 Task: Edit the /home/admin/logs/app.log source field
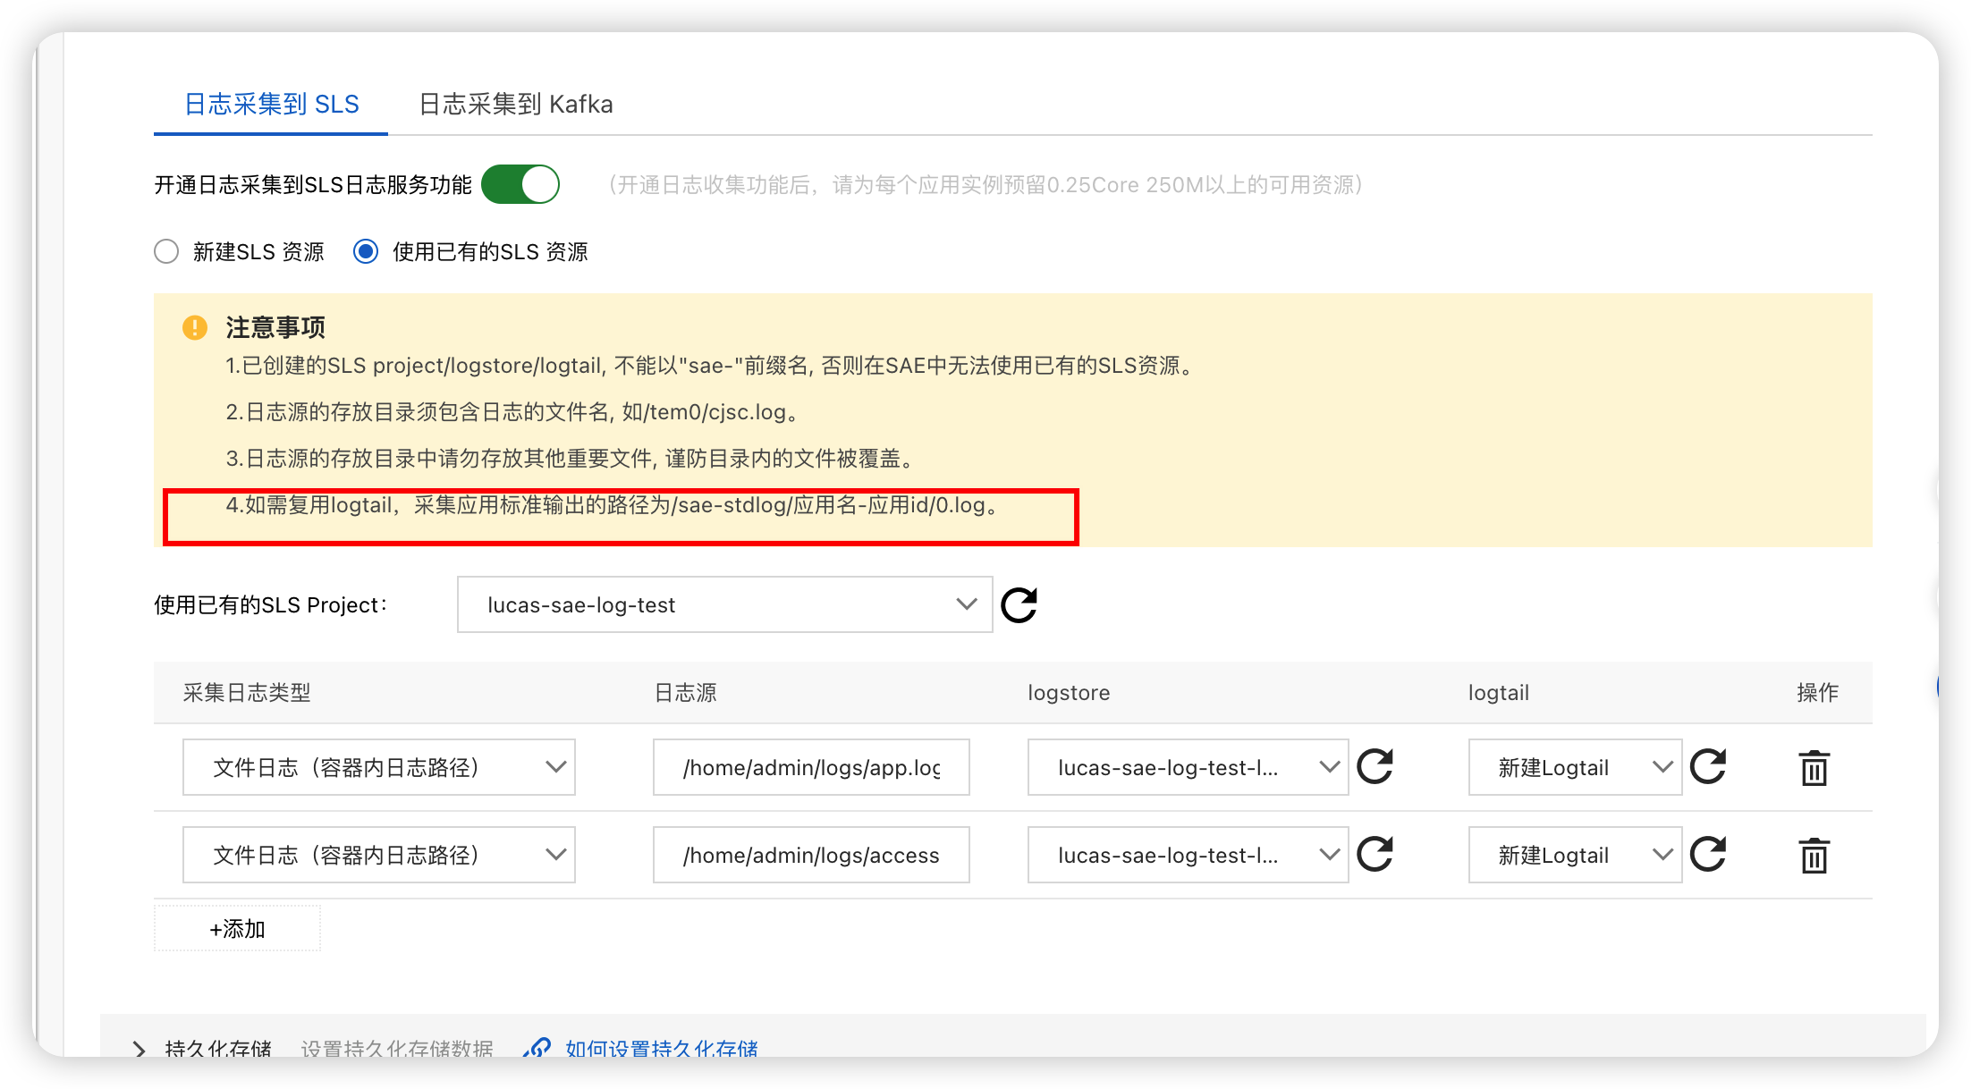coord(811,767)
